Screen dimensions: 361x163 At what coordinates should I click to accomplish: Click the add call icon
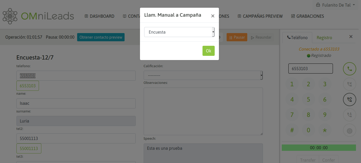pos(349,115)
